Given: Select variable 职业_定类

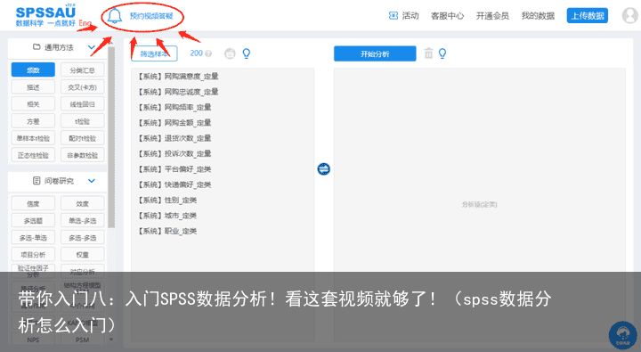Looking at the screenshot, I should pyautogui.click(x=166, y=232).
